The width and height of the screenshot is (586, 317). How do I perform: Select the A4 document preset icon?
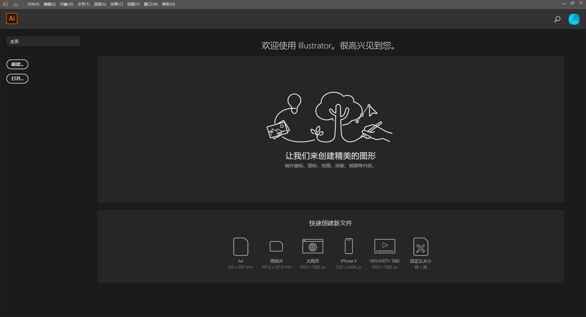click(x=241, y=247)
